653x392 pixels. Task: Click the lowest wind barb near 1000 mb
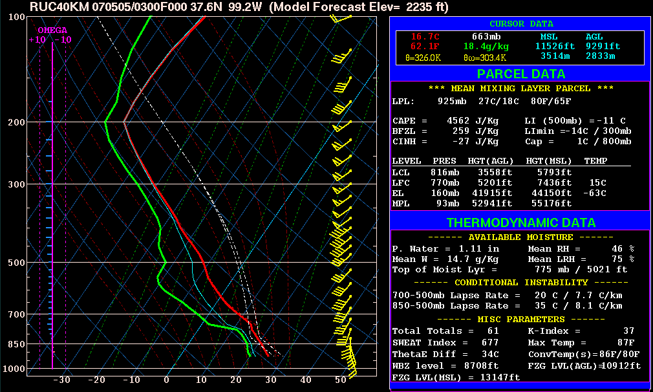[351, 373]
